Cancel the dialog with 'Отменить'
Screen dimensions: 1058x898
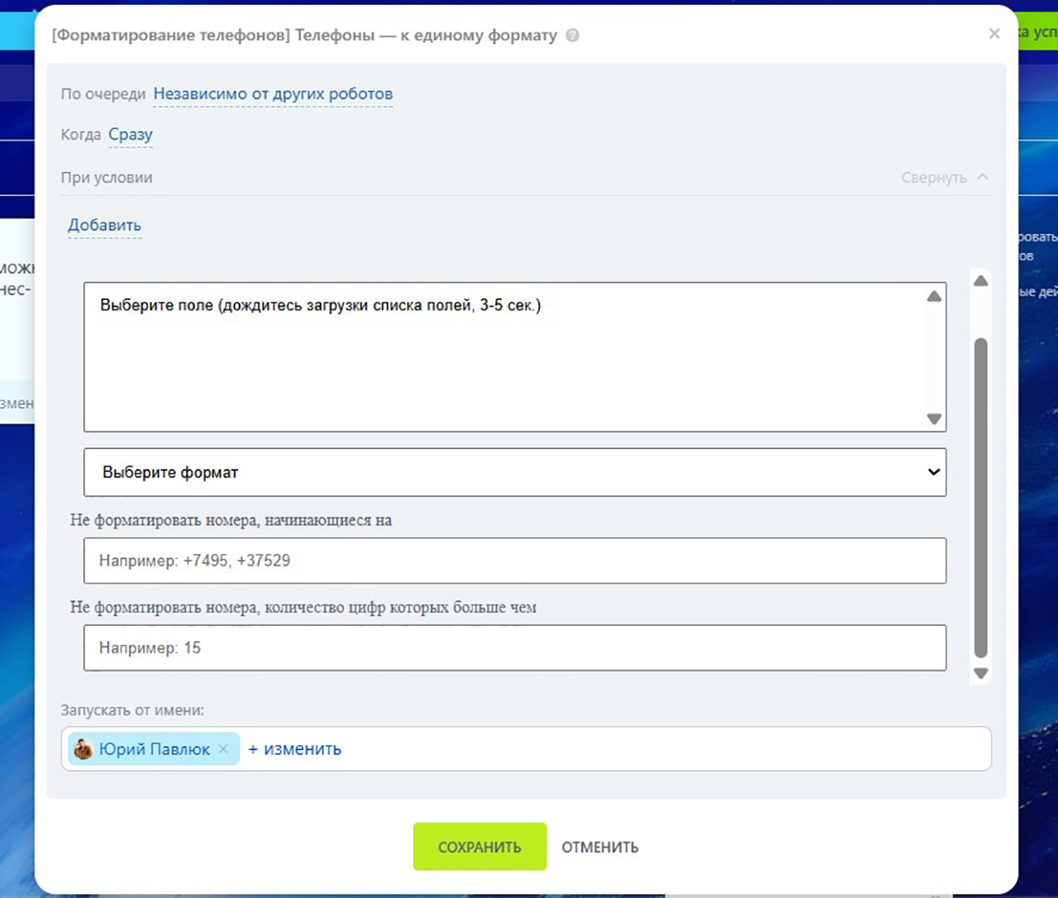click(x=600, y=848)
